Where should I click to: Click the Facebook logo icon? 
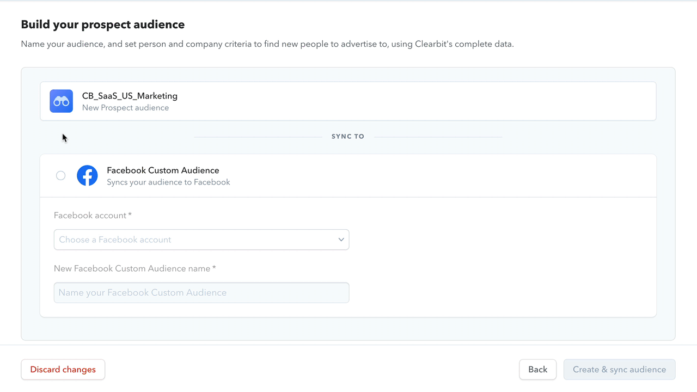click(x=87, y=176)
